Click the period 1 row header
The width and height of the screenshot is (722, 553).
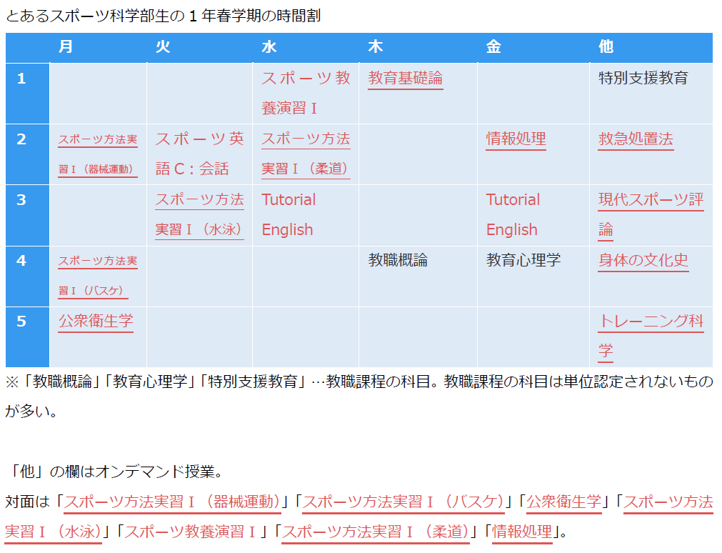pos(27,93)
